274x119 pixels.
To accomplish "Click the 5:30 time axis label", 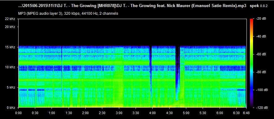I will coord(203,113).
